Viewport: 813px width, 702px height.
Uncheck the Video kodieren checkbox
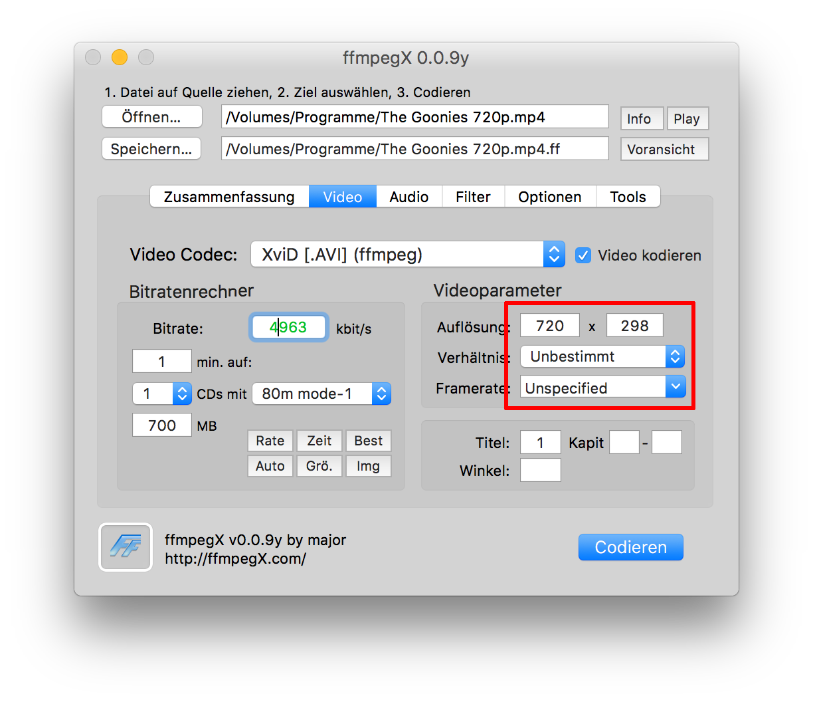(x=583, y=255)
